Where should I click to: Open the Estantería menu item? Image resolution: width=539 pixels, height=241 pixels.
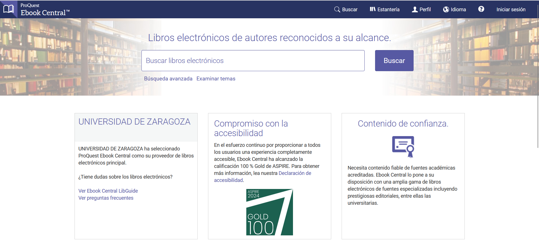(x=388, y=10)
